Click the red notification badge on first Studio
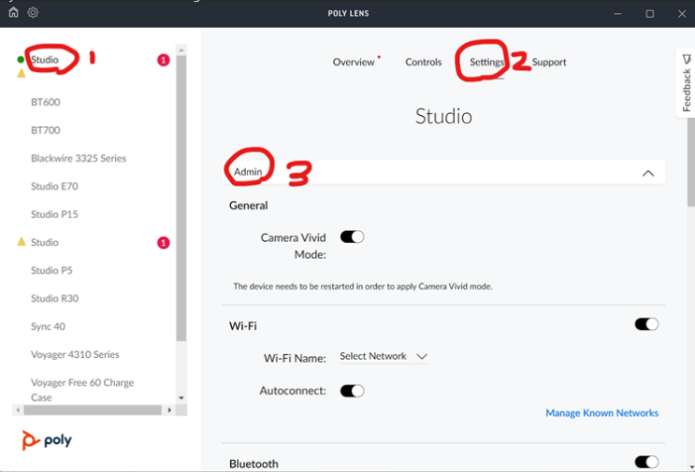 point(164,60)
